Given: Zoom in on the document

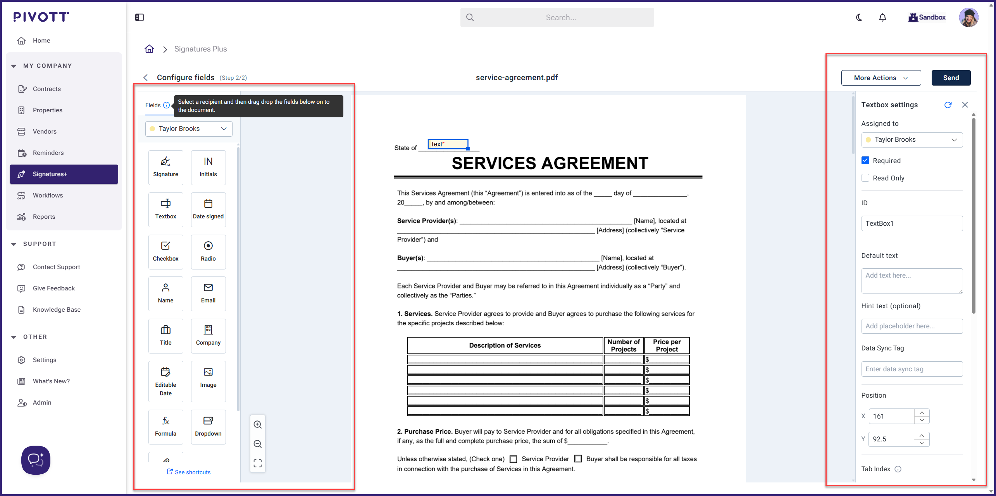Looking at the screenshot, I should (258, 424).
